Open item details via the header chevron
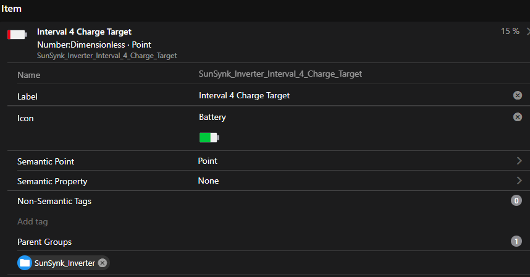The height and width of the screenshot is (277, 530). [528, 32]
